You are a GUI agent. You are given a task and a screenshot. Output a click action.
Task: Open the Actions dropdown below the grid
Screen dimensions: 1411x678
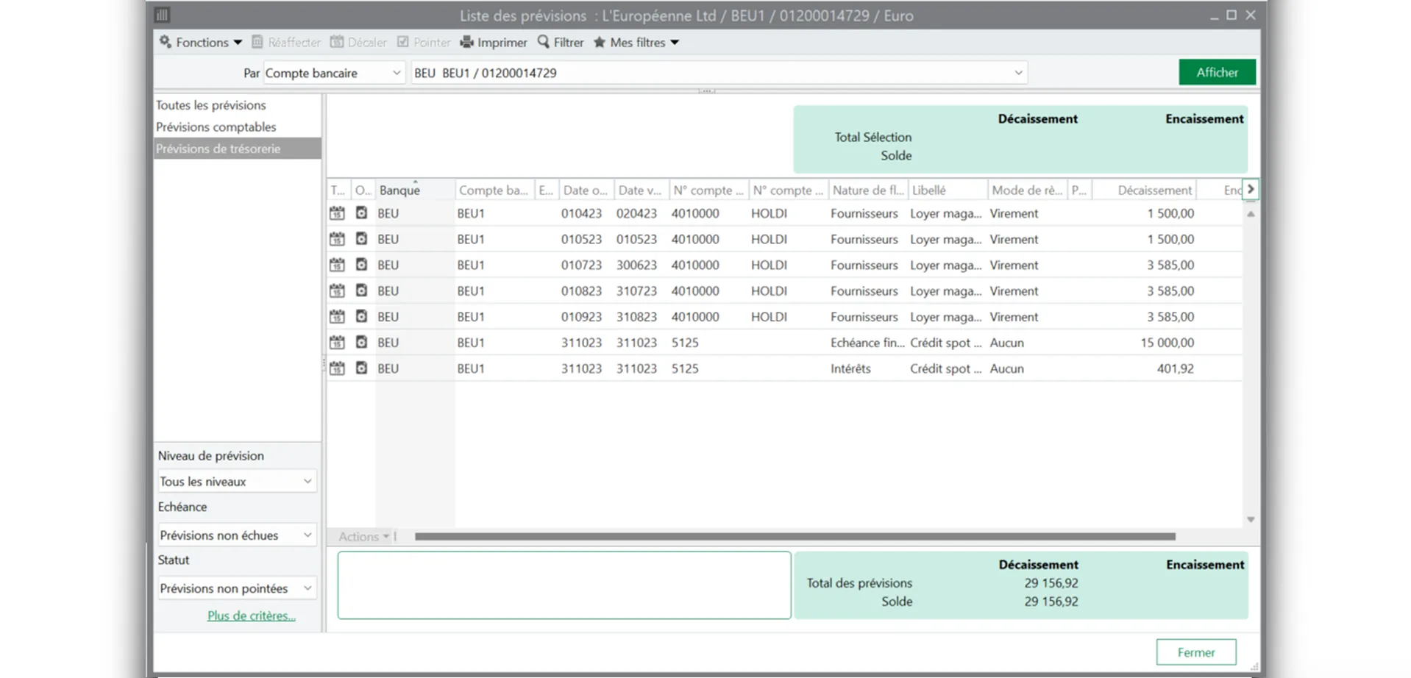363,537
